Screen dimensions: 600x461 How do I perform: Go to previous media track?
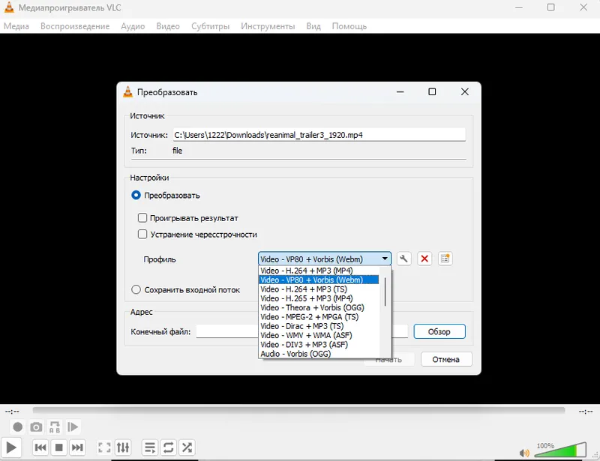40,448
